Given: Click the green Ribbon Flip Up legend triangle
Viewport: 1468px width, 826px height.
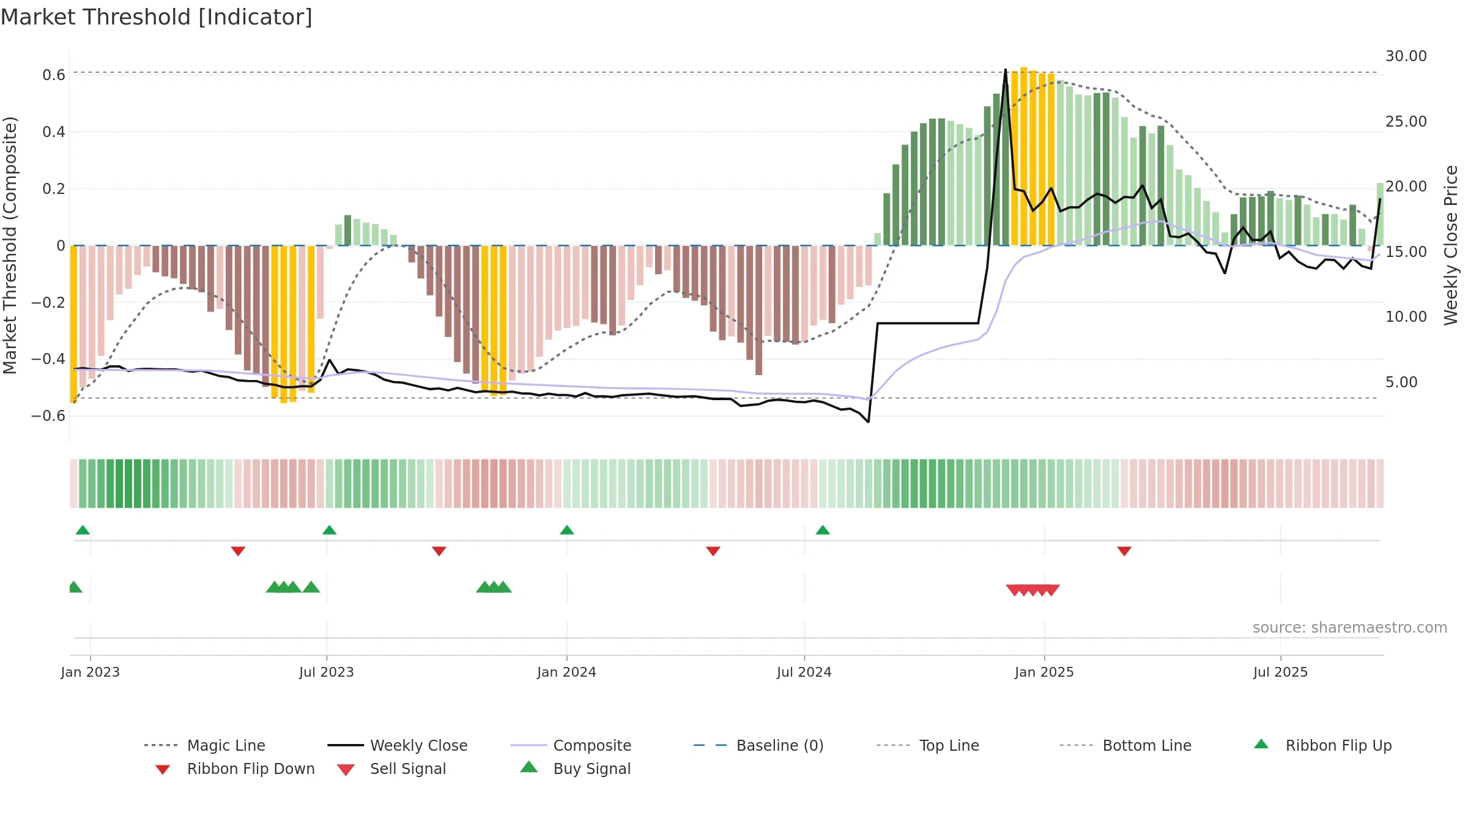Looking at the screenshot, I should (x=1261, y=744).
